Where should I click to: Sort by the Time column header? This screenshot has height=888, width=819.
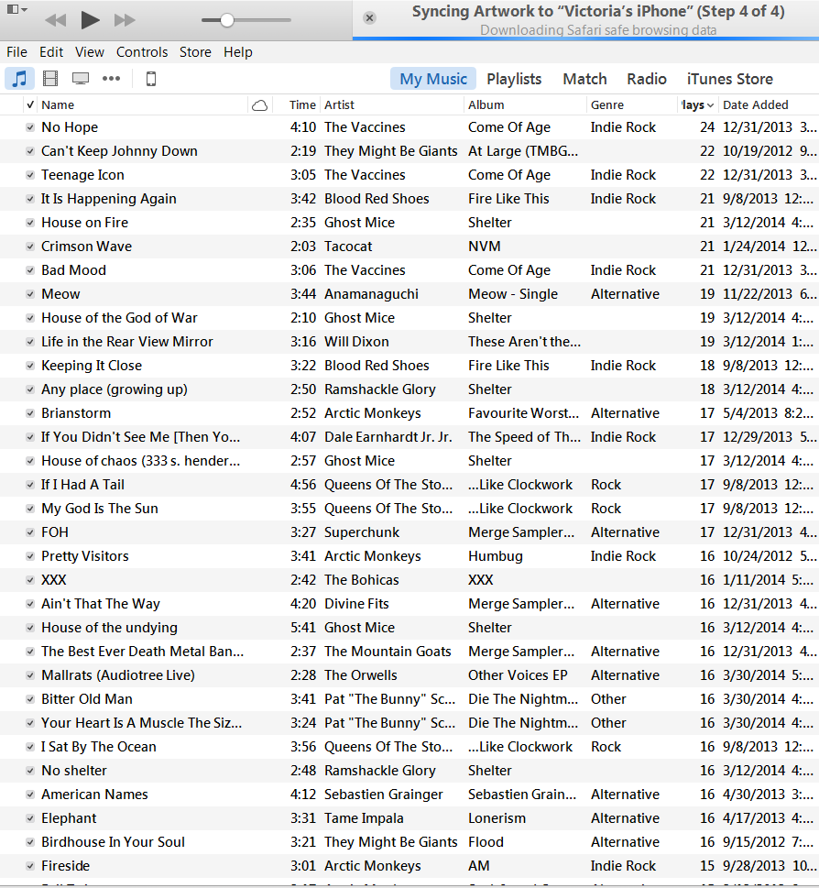click(303, 104)
